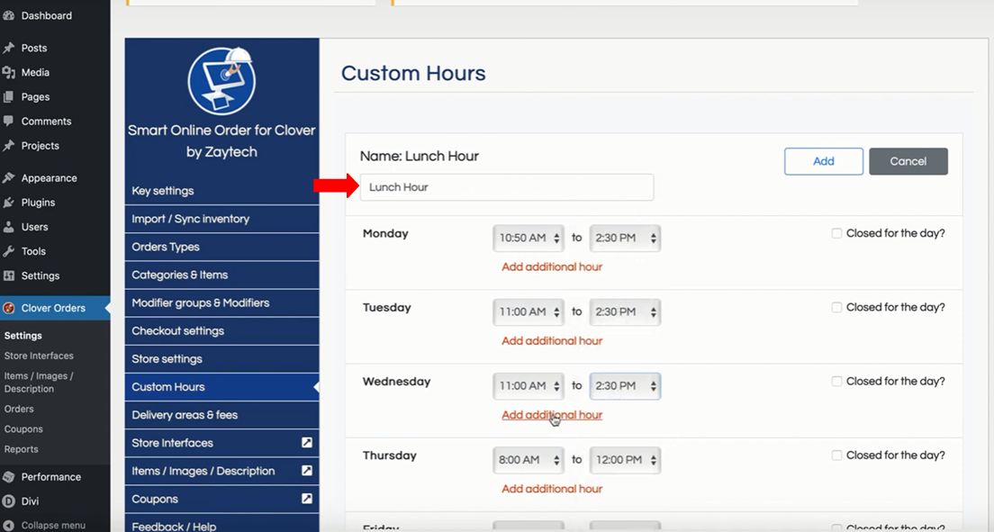Viewport: 994px width, 532px height.
Task: Click the Plugins plug icon
Action: pos(9,203)
